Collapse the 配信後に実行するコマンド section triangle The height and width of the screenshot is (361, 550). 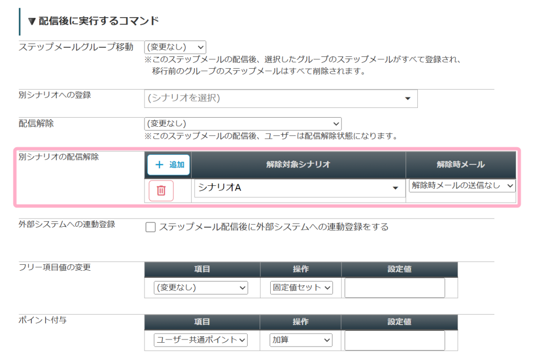pyautogui.click(x=32, y=21)
